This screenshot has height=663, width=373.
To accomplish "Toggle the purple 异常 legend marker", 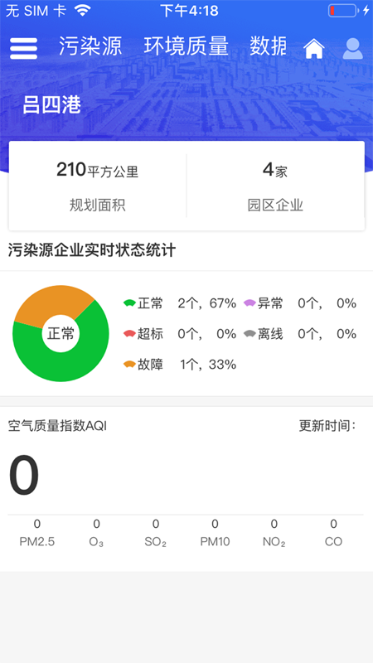I will tap(250, 303).
